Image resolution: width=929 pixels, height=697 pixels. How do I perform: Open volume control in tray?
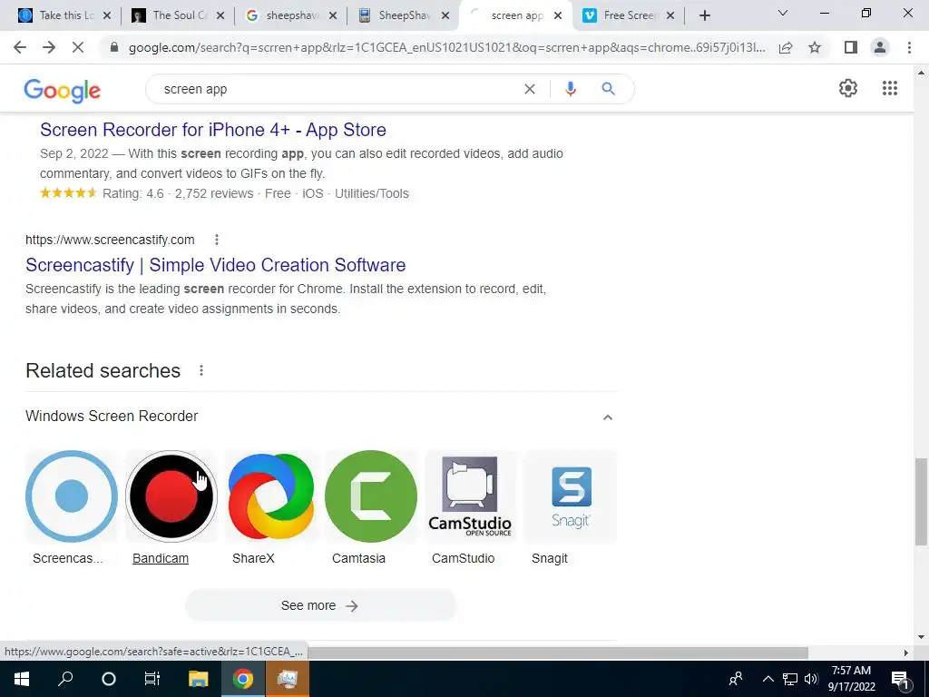coord(811,679)
